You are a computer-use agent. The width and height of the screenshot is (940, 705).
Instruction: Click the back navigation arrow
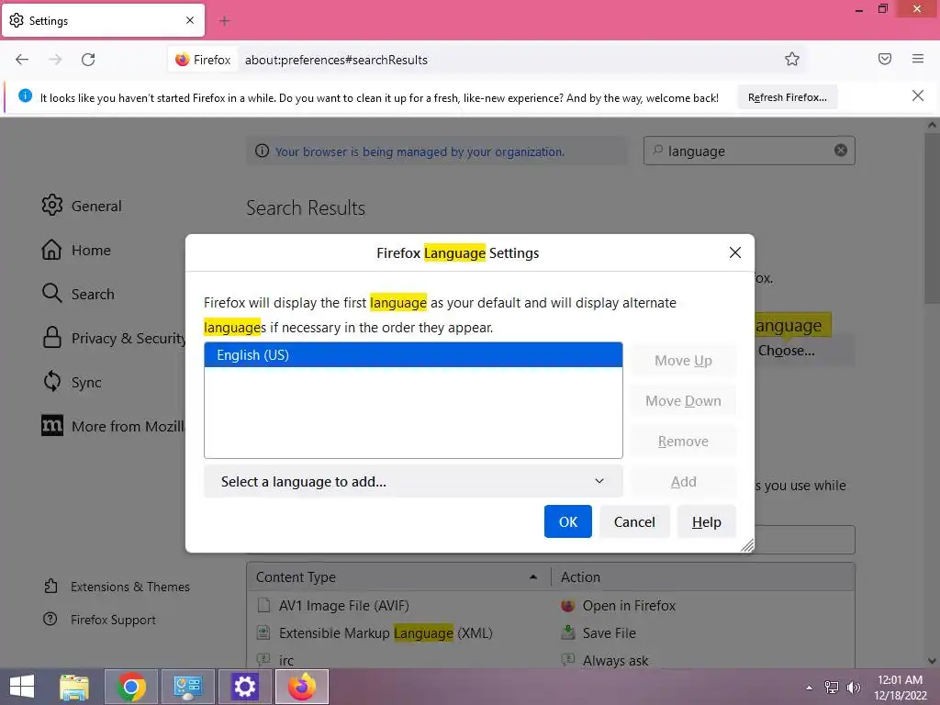tap(22, 60)
